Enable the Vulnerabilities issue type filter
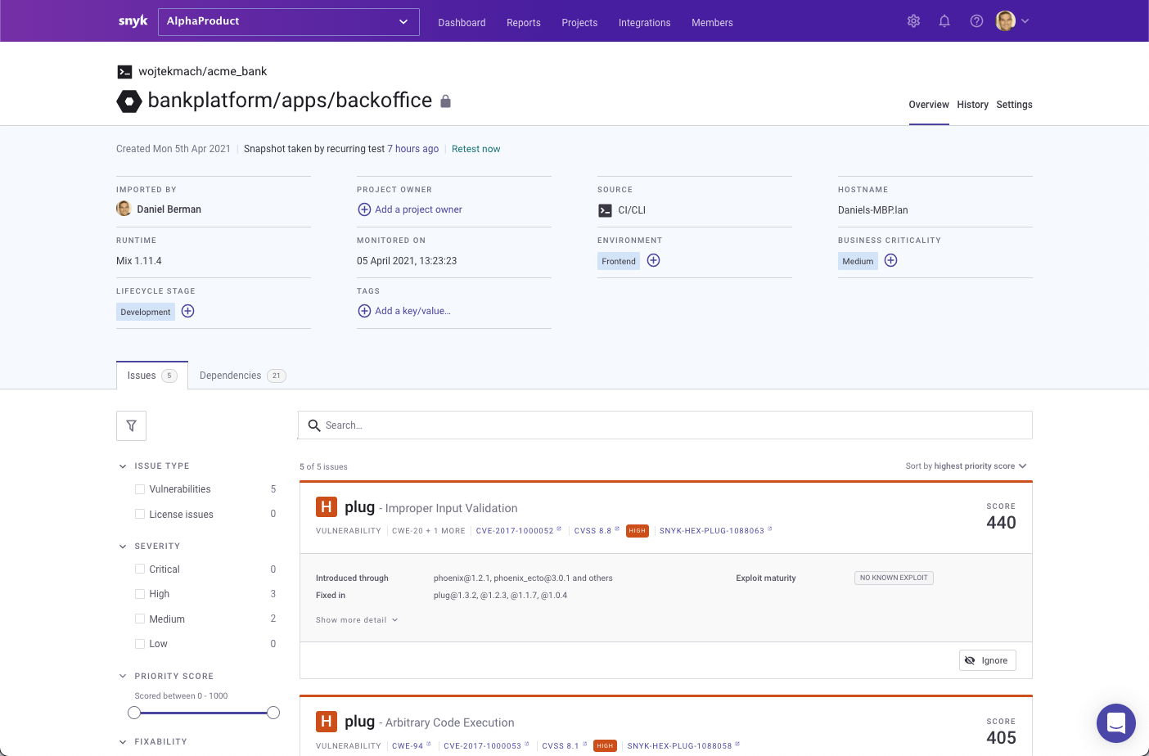1149x756 pixels. coord(140,488)
